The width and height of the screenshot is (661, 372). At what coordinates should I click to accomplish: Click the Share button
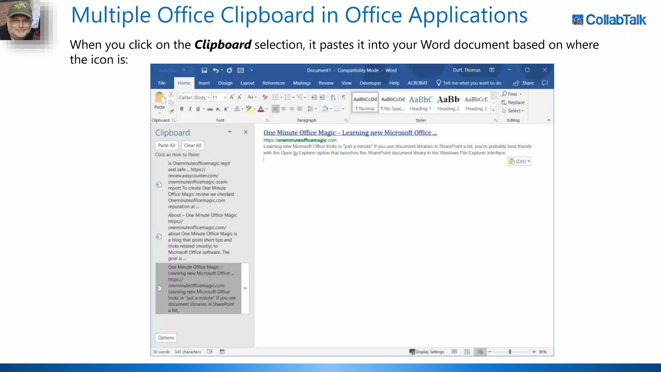tap(524, 83)
